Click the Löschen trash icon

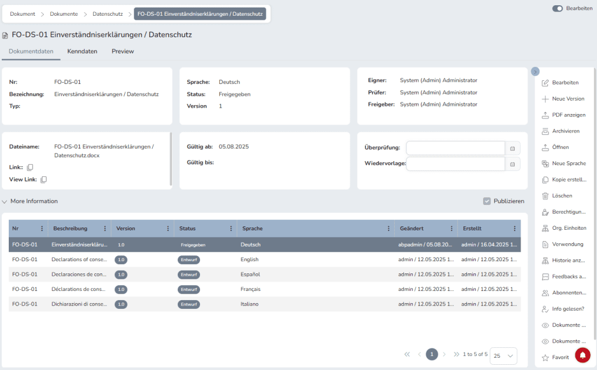pos(545,196)
